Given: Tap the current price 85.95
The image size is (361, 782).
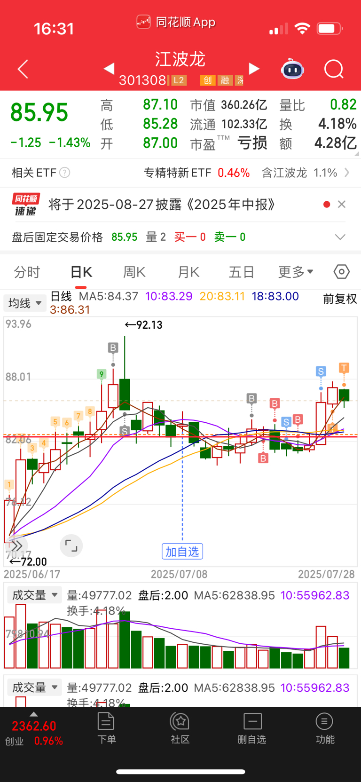Looking at the screenshot, I should [39, 113].
